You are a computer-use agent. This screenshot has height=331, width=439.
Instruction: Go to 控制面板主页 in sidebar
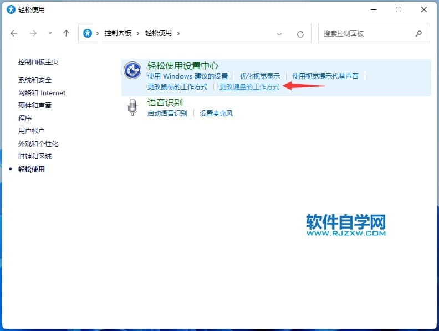coord(38,62)
